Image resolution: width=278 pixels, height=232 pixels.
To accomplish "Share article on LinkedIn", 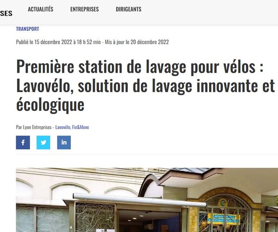I will [x=64, y=142].
